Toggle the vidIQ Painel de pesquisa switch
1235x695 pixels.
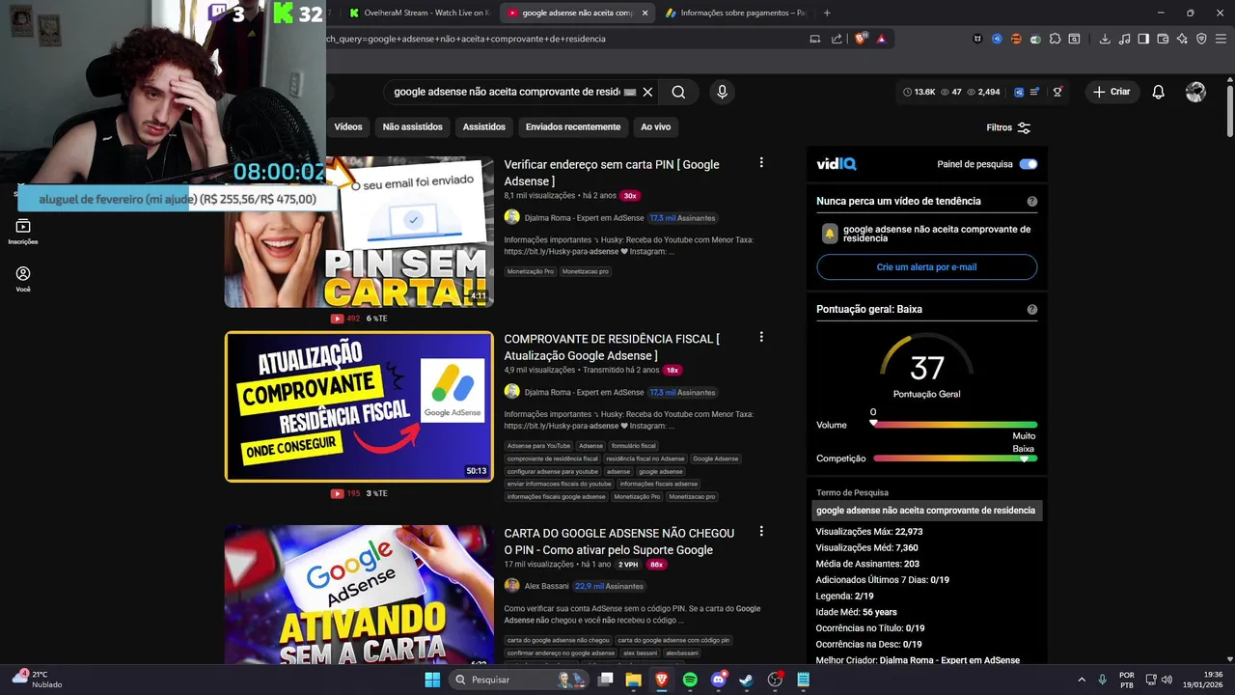(x=1029, y=164)
